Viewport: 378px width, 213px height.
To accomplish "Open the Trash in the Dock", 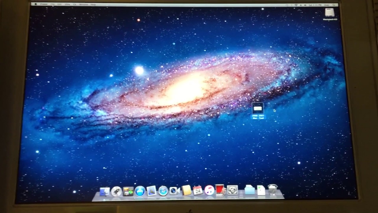I will click(272, 189).
